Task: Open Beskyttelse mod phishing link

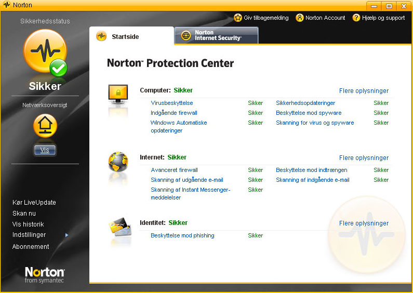Action: point(182,235)
